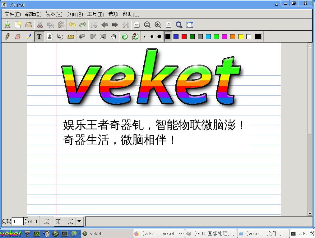Choose thick pen thickness dot
The width and height of the screenshot is (315, 238).
pyautogui.click(x=159, y=37)
